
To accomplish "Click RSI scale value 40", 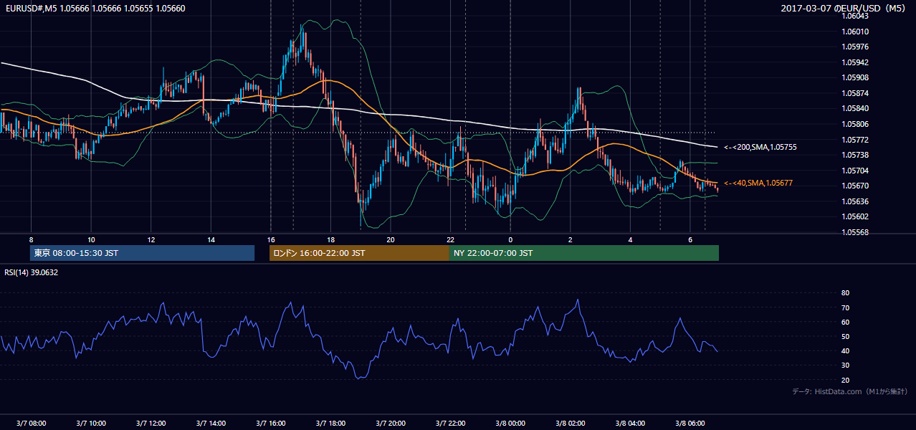I will click(845, 350).
